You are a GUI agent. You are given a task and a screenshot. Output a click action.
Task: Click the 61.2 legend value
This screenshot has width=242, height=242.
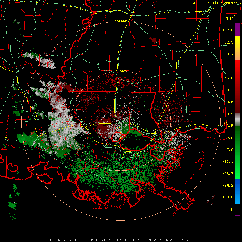229,66
